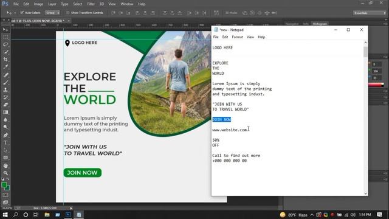389x219 pixels.
Task: Select the Hand tool
Action: 5,165
